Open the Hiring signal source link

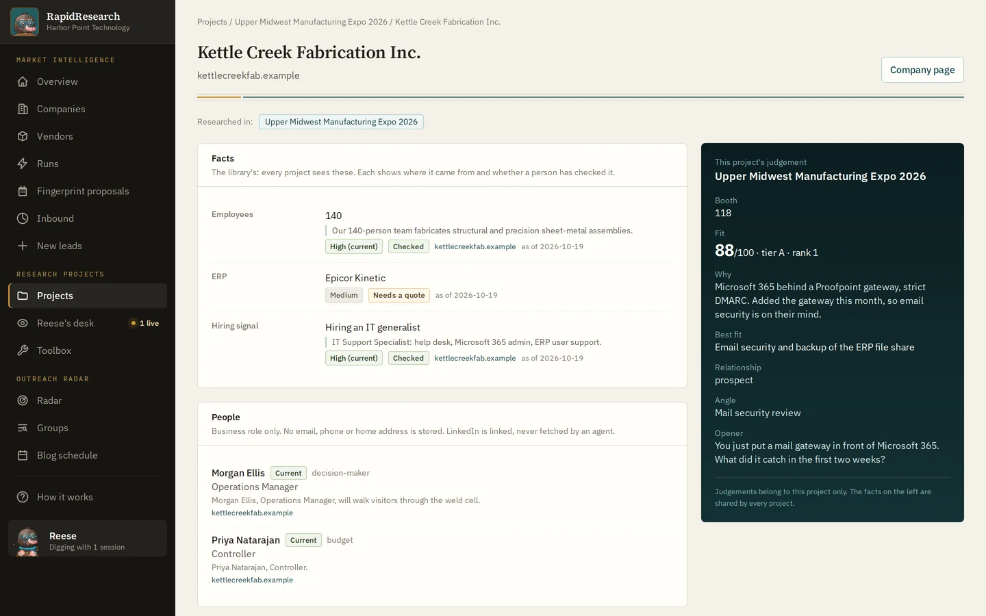click(475, 358)
